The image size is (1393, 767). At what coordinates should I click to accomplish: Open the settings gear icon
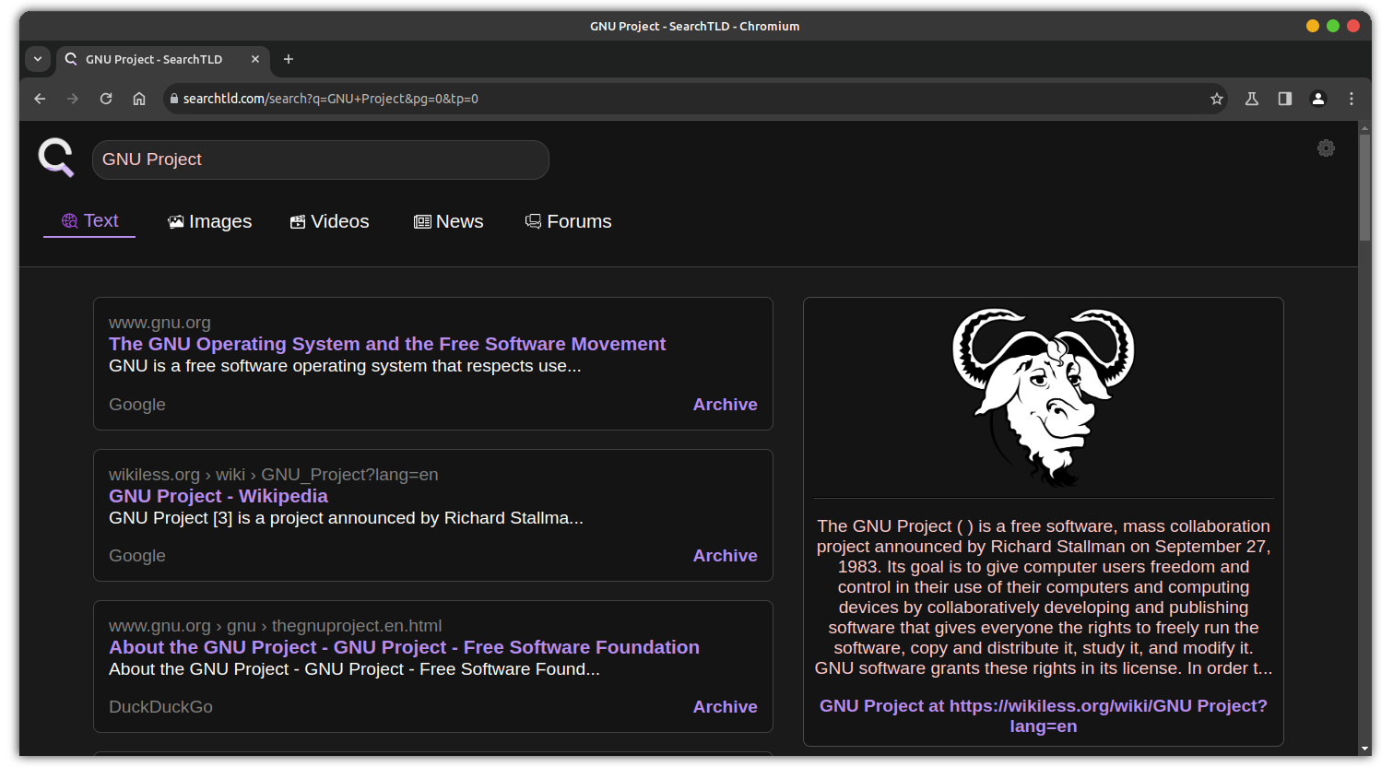(1326, 148)
